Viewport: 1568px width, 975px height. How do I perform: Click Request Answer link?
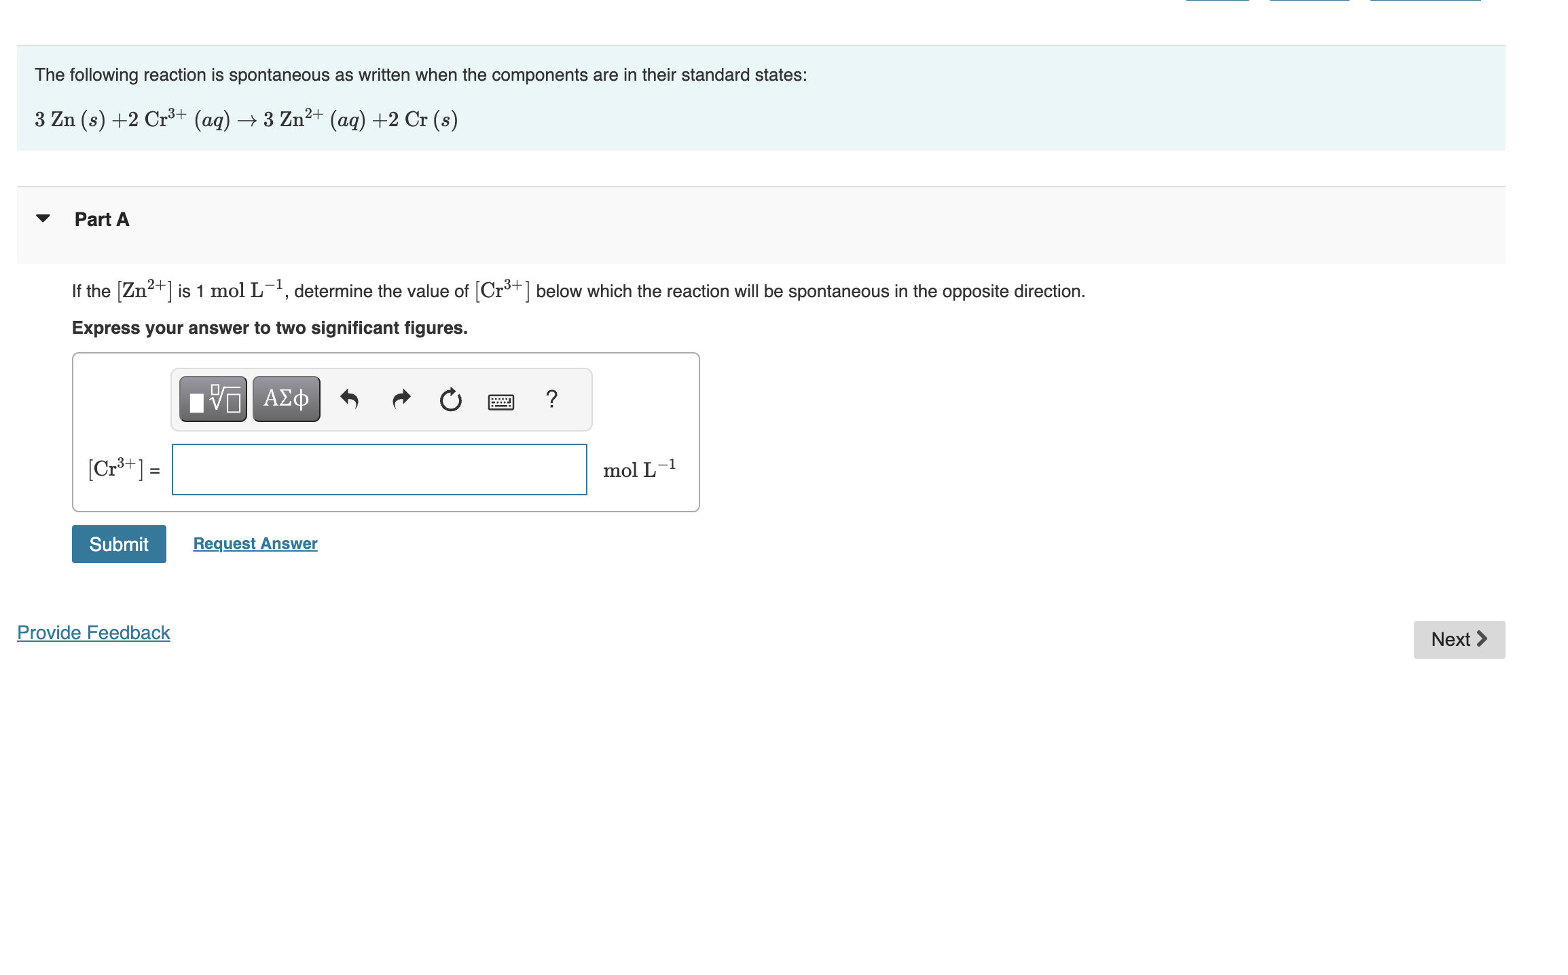point(254,543)
